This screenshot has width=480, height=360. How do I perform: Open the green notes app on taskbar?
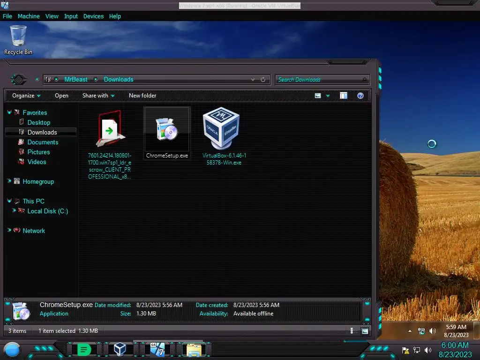coord(84,350)
